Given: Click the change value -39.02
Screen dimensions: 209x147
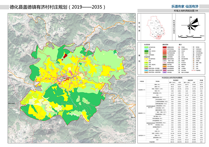Looking at the screenshot, I should pos(201,95).
